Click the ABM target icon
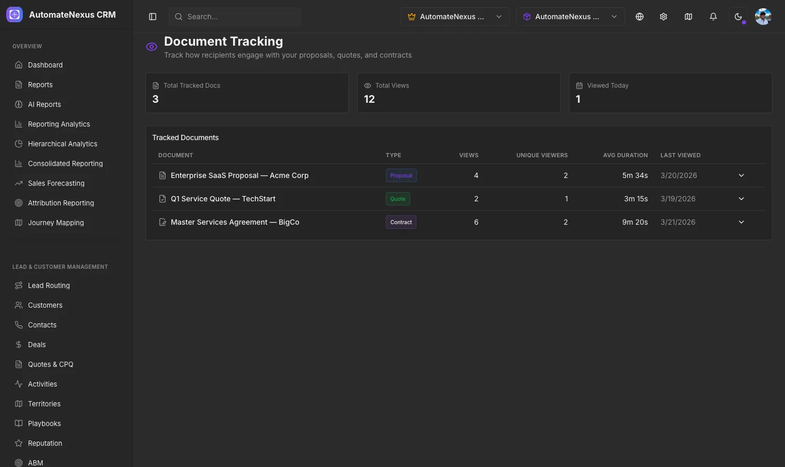This screenshot has height=467, width=785. pos(19,463)
